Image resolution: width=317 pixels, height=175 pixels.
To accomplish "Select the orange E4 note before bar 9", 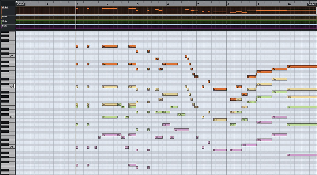I will (251, 77).
